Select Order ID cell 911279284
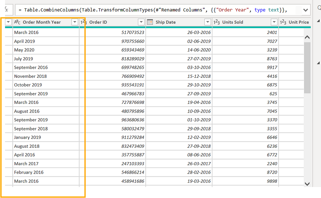 112,137
